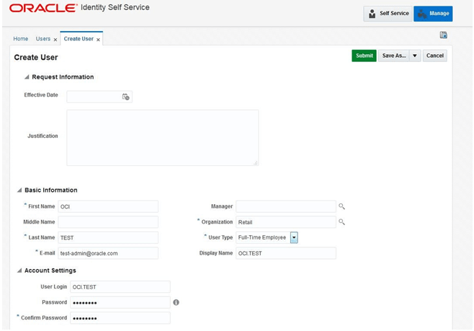
Task: Click the Display Name label
Action: (216, 253)
